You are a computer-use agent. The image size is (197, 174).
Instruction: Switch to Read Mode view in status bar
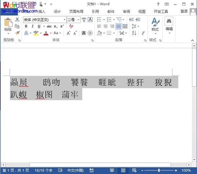112,170
